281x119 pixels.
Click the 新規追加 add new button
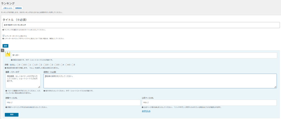[18, 8]
